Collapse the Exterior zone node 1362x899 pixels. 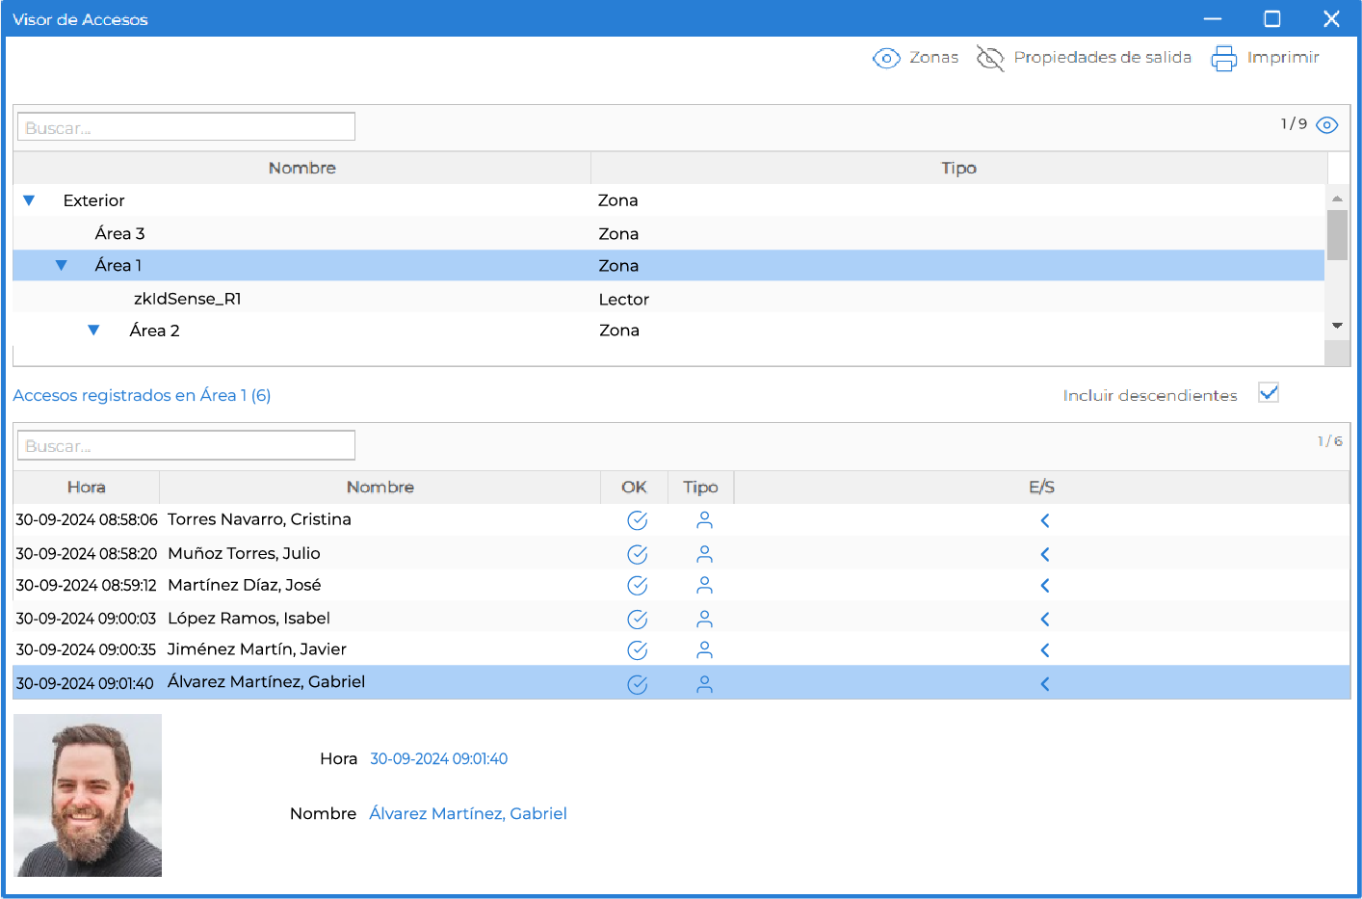click(x=29, y=200)
